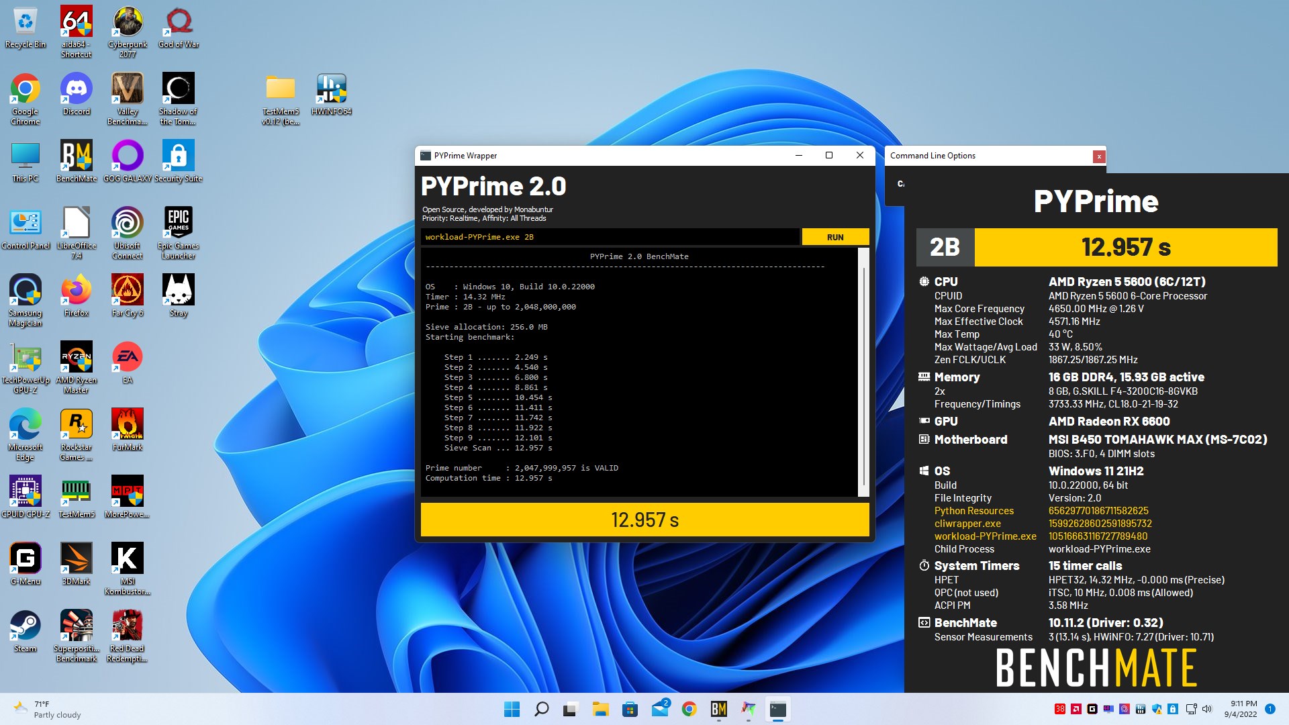This screenshot has width=1289, height=725.
Task: Launch the aida64 shortcut
Action: [x=77, y=32]
